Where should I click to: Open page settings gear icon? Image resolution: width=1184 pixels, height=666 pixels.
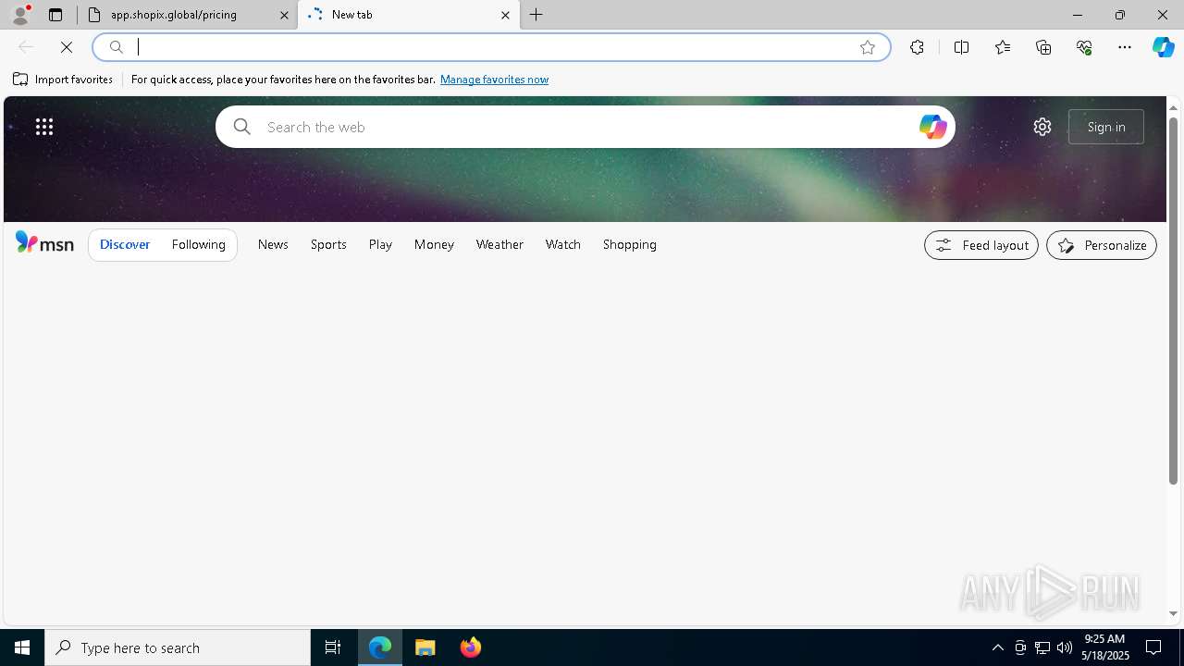(x=1042, y=127)
